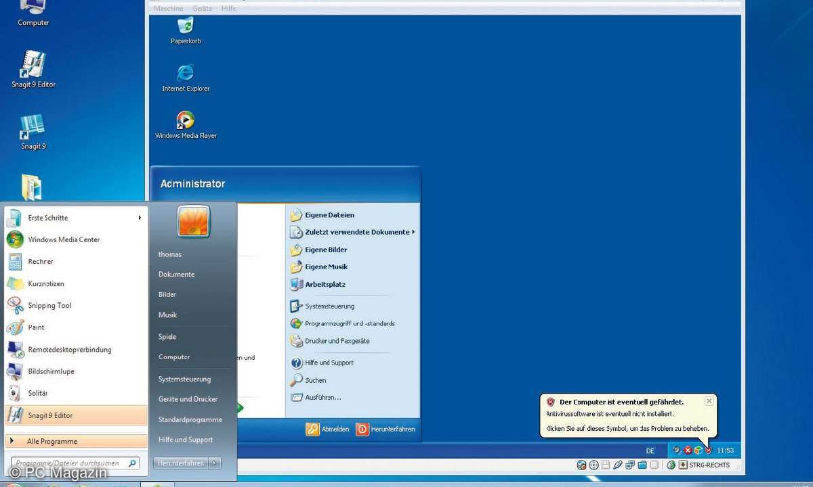Open the Hilfe menu in VirtualBox
This screenshot has width=813, height=487.
229,8
